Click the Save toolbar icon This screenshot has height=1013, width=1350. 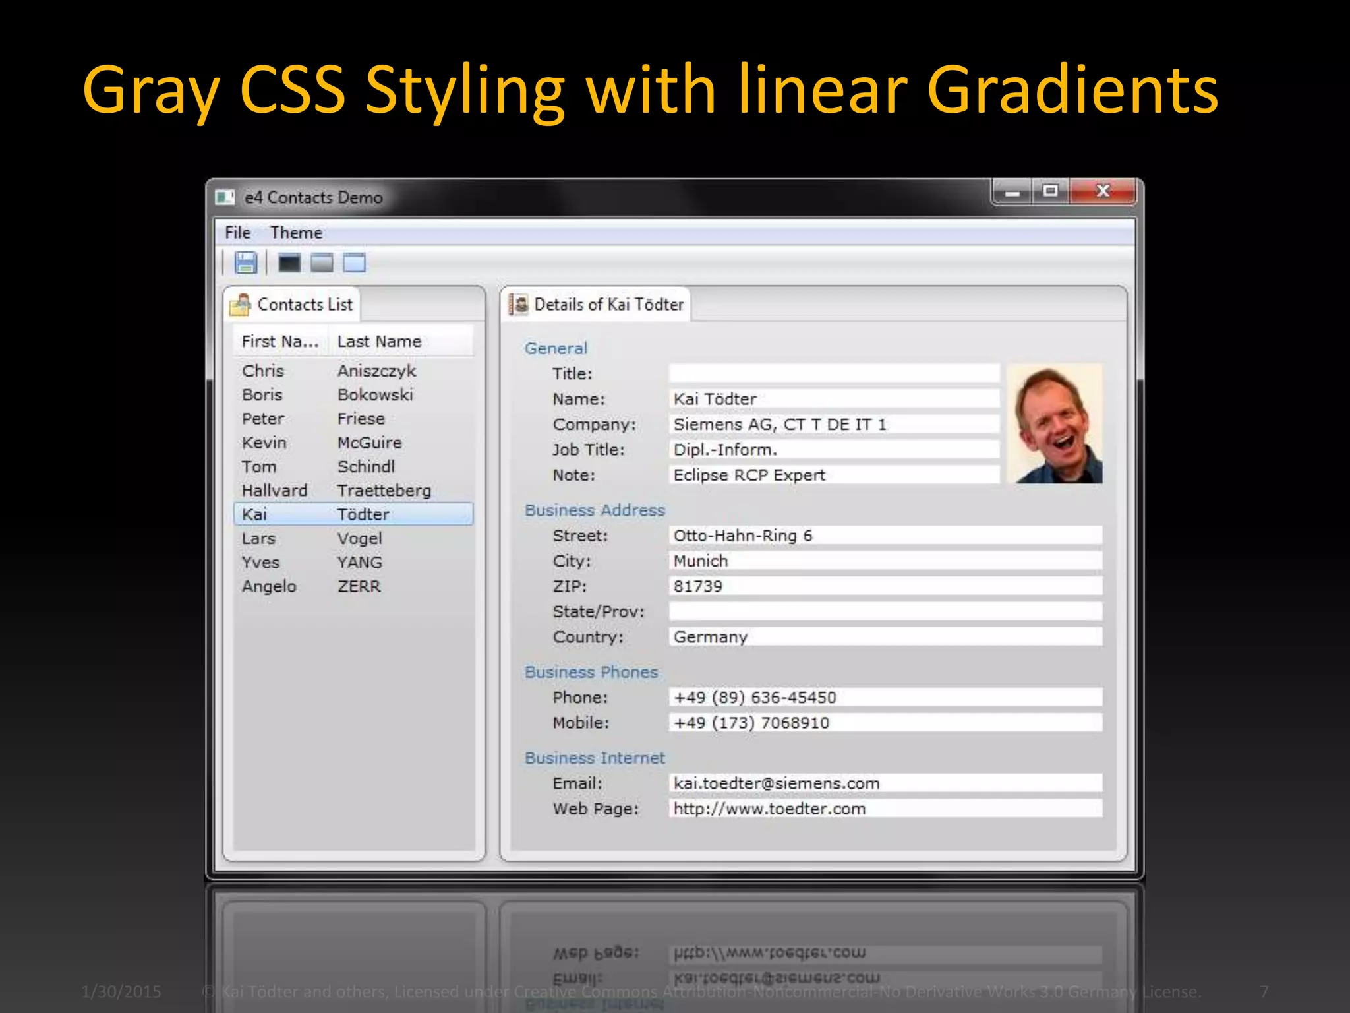(x=246, y=262)
